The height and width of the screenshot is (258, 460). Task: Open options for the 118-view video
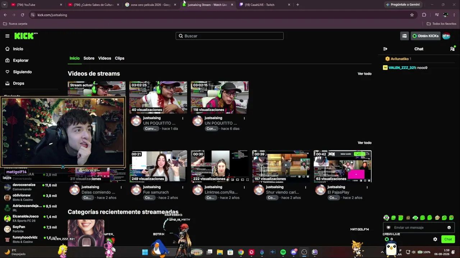244,118
